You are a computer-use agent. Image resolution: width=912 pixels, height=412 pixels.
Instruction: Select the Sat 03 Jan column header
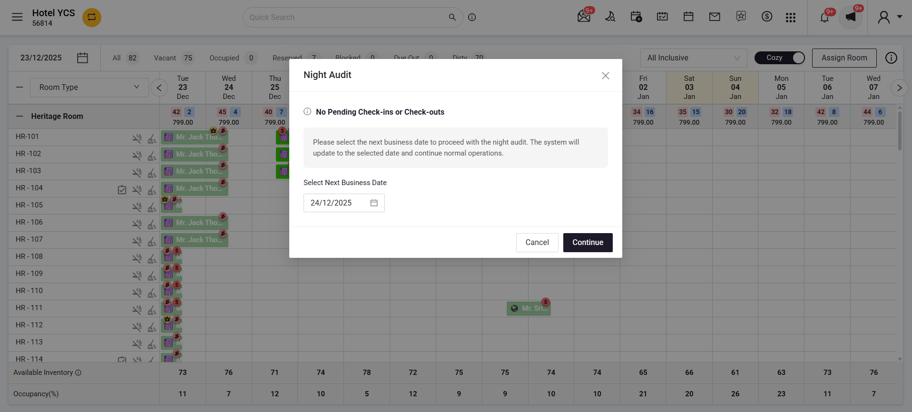click(x=689, y=88)
